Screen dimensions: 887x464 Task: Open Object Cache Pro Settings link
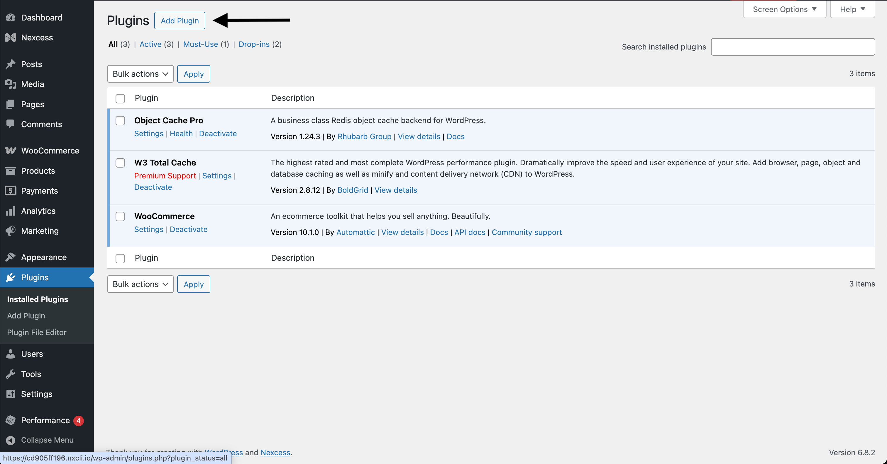tap(149, 134)
